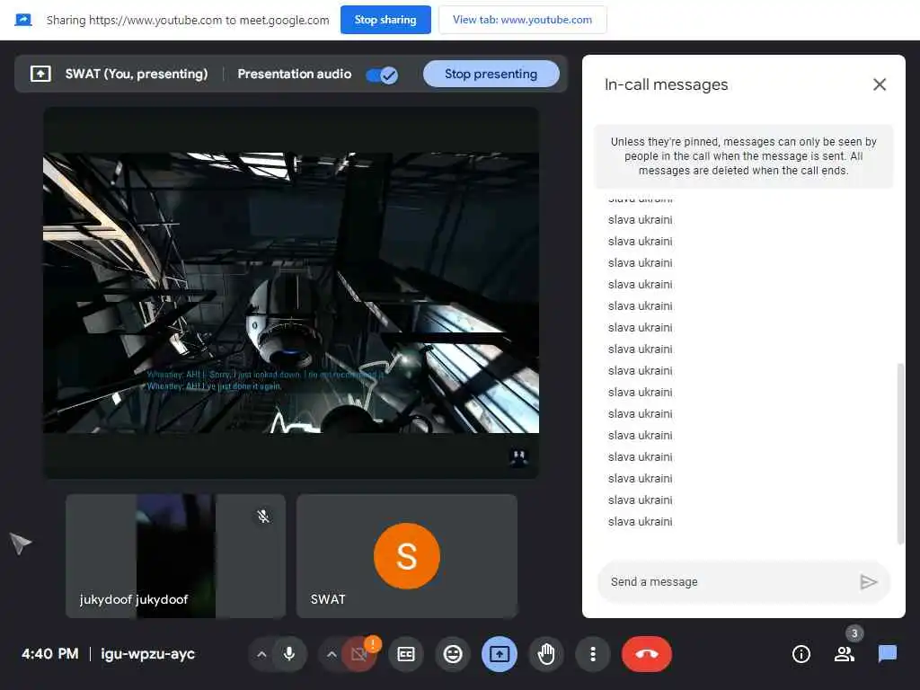920x690 pixels.
Task: Turn on the camera button
Action: click(x=358, y=654)
